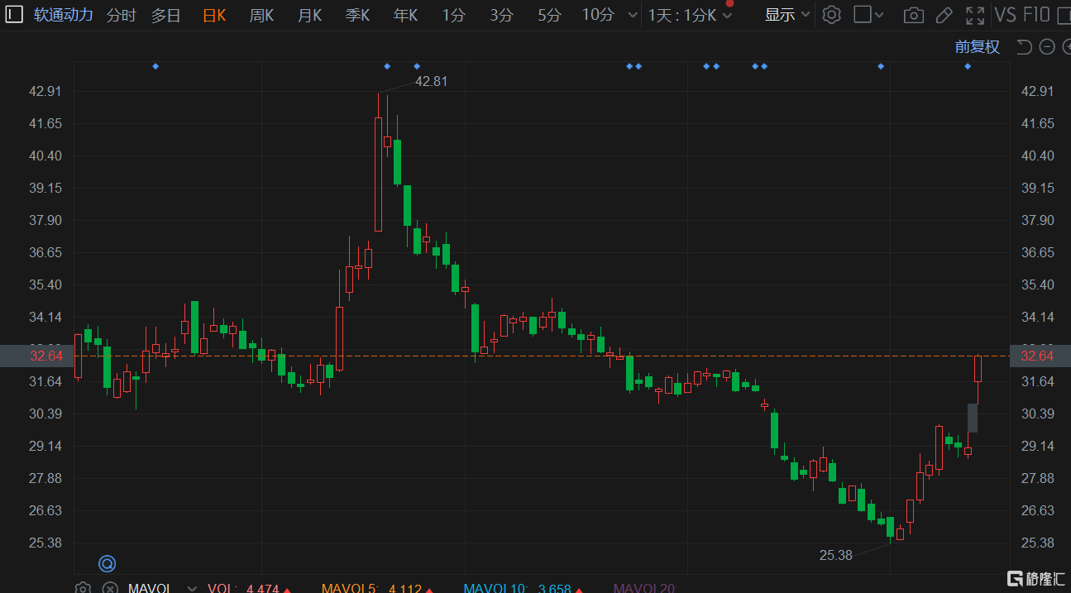Image resolution: width=1071 pixels, height=593 pixels.
Task: Click the 42.81 high price label
Action: pyautogui.click(x=431, y=81)
